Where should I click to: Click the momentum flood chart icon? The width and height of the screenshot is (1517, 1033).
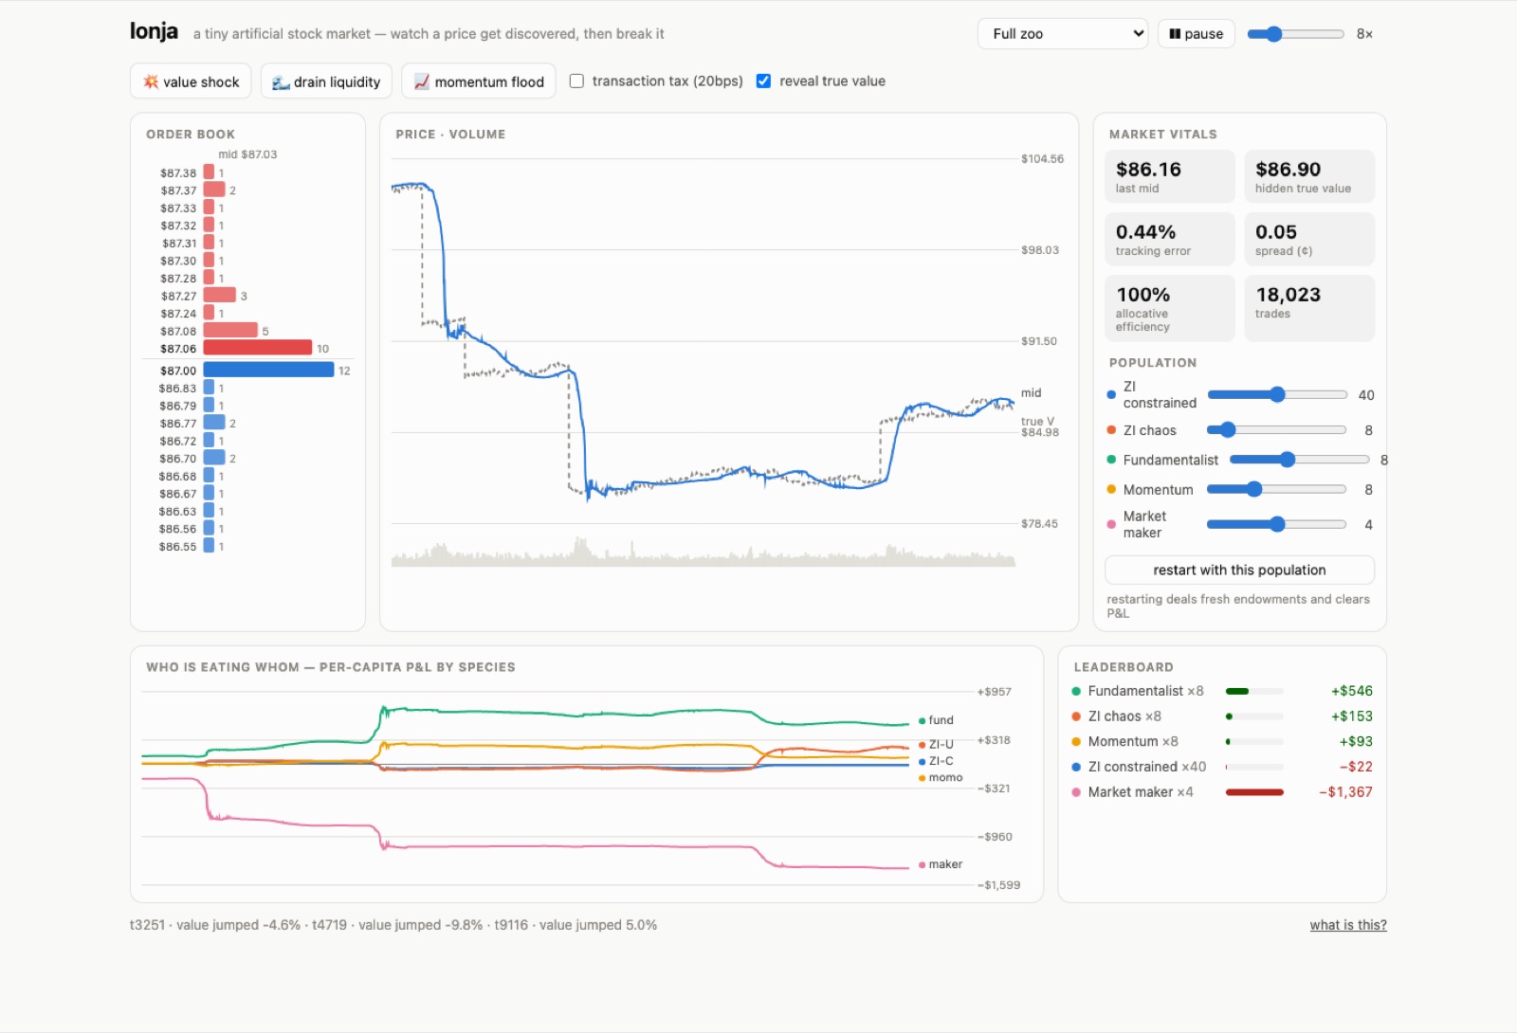[x=422, y=82]
